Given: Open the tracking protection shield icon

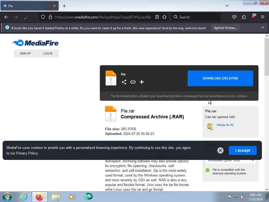Looking at the screenshot, I should (x=43, y=17).
